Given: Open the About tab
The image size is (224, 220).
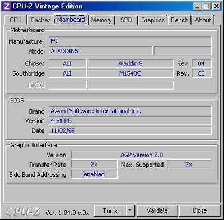Looking at the screenshot, I should tap(203, 20).
